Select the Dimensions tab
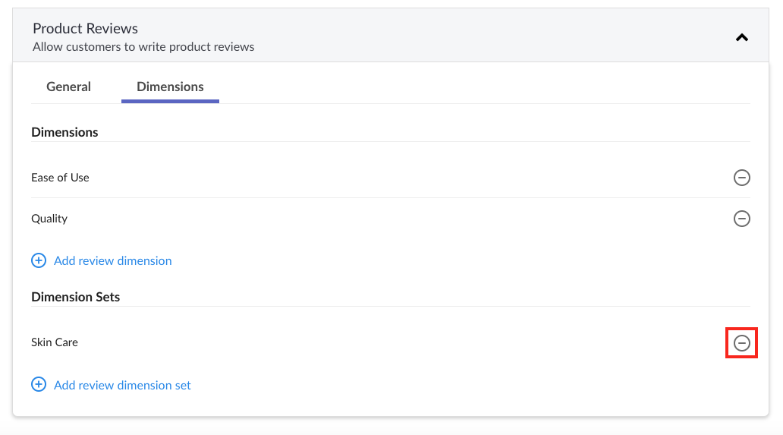The height and width of the screenshot is (435, 783). (x=170, y=87)
